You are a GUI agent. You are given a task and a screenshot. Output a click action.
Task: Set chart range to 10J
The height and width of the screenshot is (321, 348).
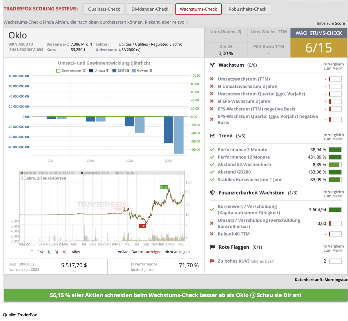point(65,252)
